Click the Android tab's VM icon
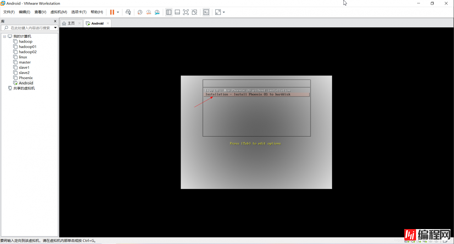454x244 pixels. [x=88, y=23]
